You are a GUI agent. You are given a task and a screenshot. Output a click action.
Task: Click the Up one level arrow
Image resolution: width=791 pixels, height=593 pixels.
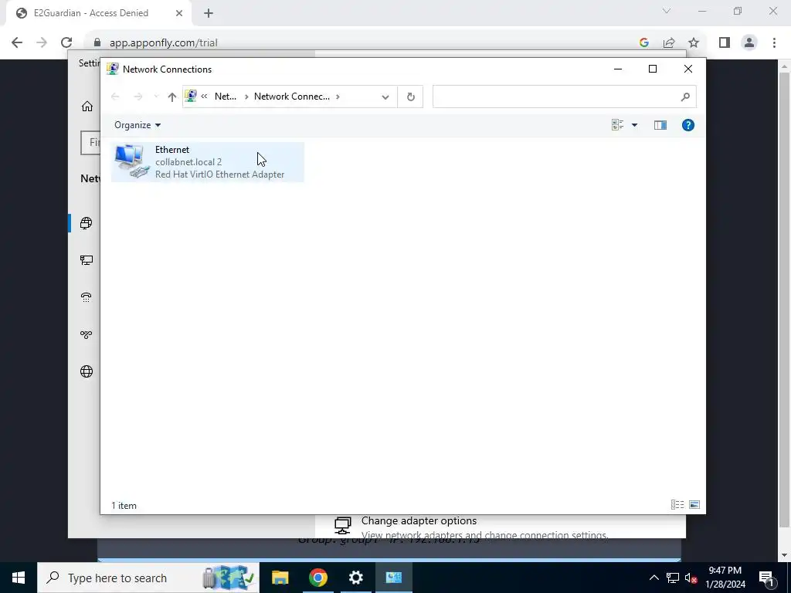pos(172,97)
